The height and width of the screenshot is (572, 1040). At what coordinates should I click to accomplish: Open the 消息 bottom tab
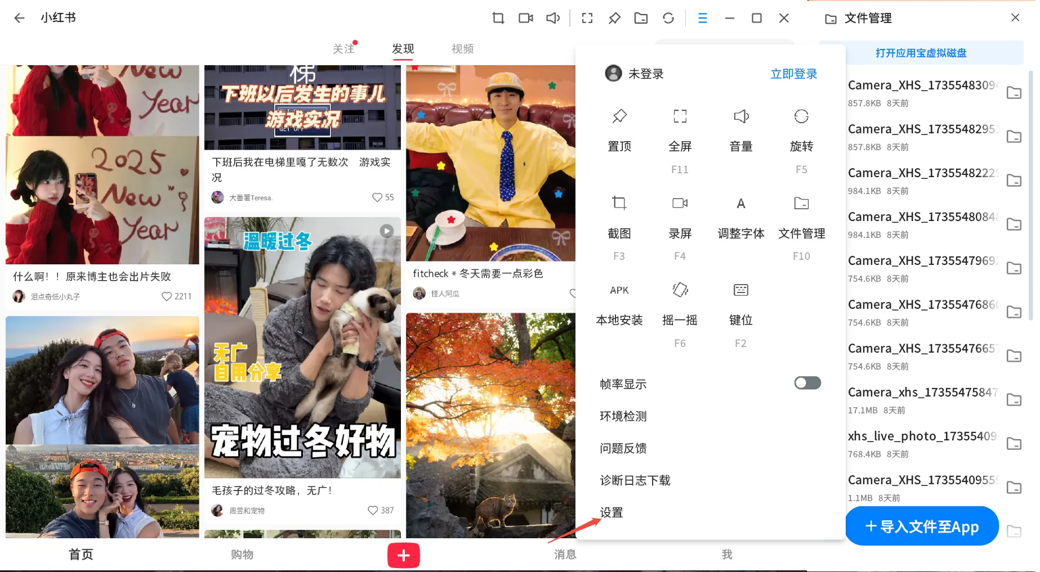(565, 555)
